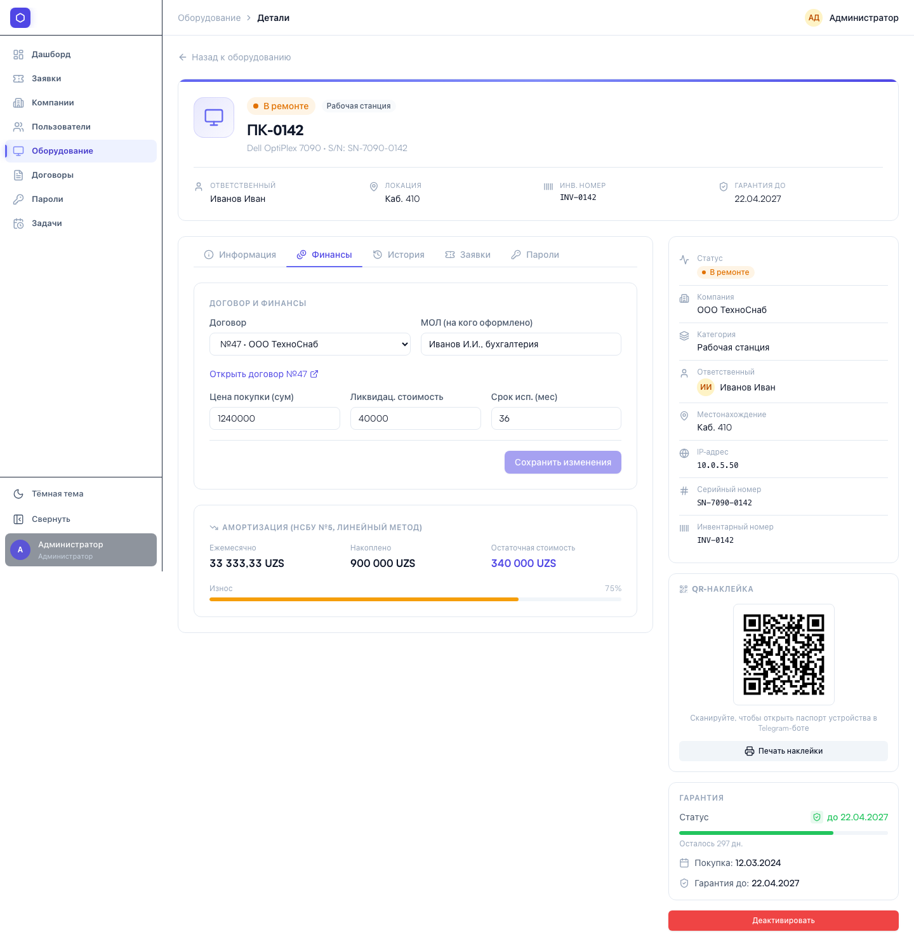Image resolution: width=914 pixels, height=946 pixels.
Task: Toggle Тёмная тема
Action: click(81, 494)
